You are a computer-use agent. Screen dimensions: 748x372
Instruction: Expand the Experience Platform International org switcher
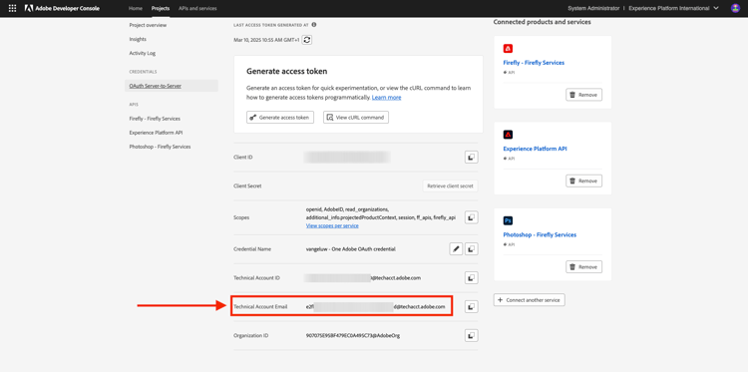coord(673,8)
